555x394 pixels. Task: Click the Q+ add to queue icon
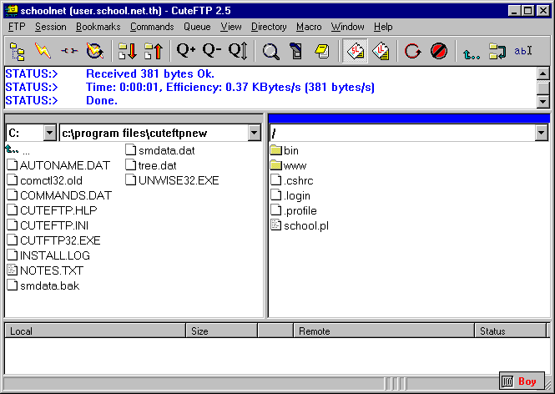[x=186, y=51]
